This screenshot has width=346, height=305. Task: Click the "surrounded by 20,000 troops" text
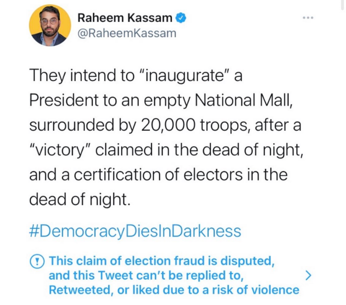click(123, 125)
